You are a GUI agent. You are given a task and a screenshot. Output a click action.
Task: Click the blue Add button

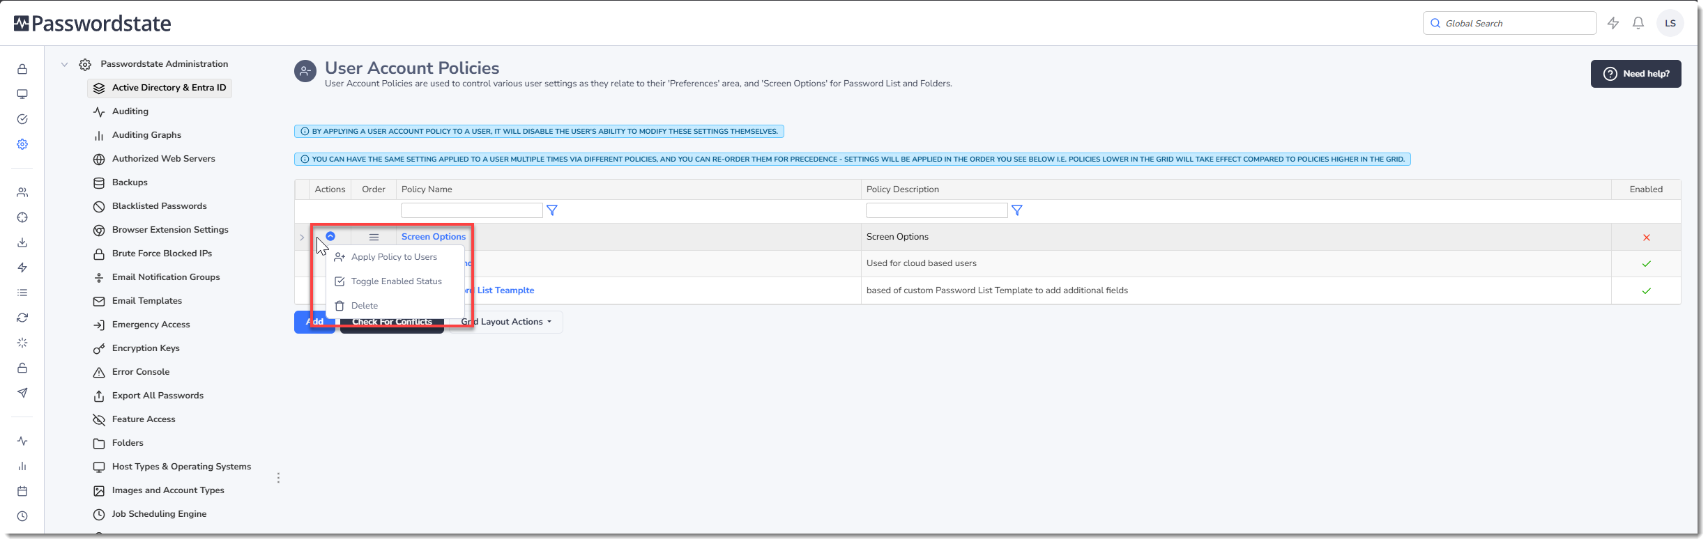point(315,322)
